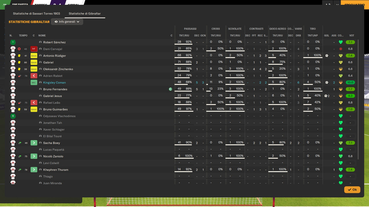Screen dimensions: 369x207
Task: Click Rafael Leão's red substituted-off arrow
Action: pyautogui.click(x=34, y=103)
